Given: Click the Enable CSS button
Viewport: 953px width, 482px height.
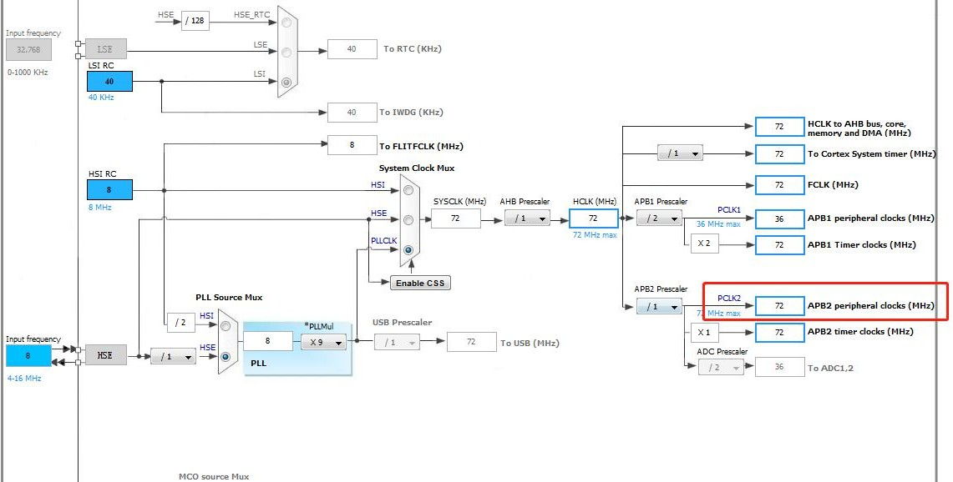Looking at the screenshot, I should [420, 283].
